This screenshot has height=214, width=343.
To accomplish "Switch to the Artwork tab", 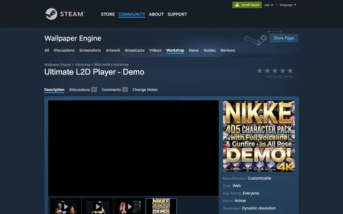I will point(113,50).
